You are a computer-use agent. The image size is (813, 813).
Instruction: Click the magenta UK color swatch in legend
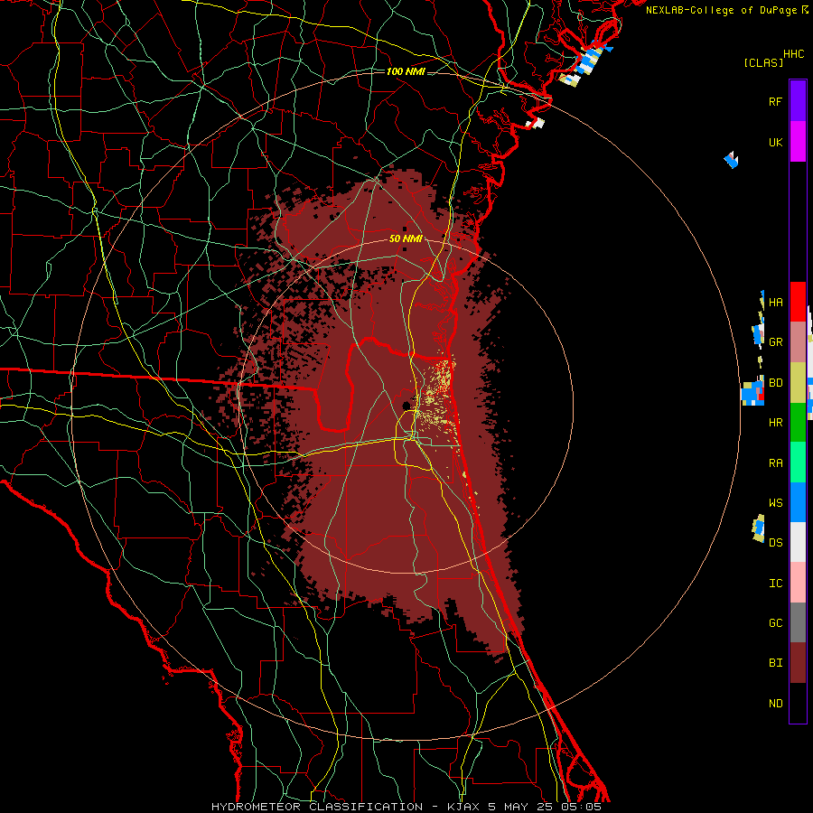click(x=798, y=142)
